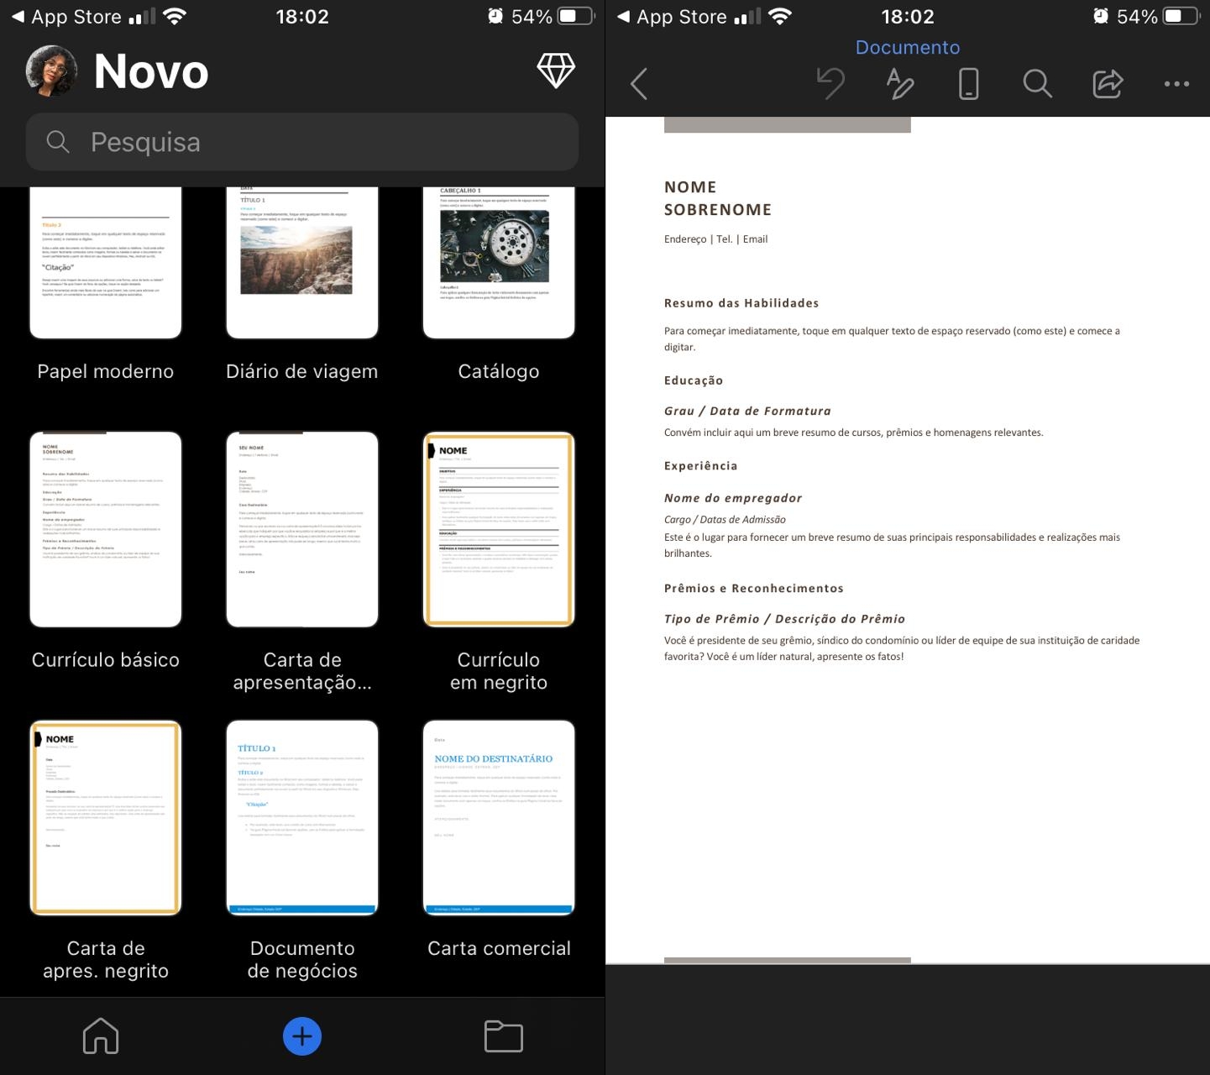Tap the search icon in Pesquisa field
The image size is (1210, 1075).
[57, 142]
